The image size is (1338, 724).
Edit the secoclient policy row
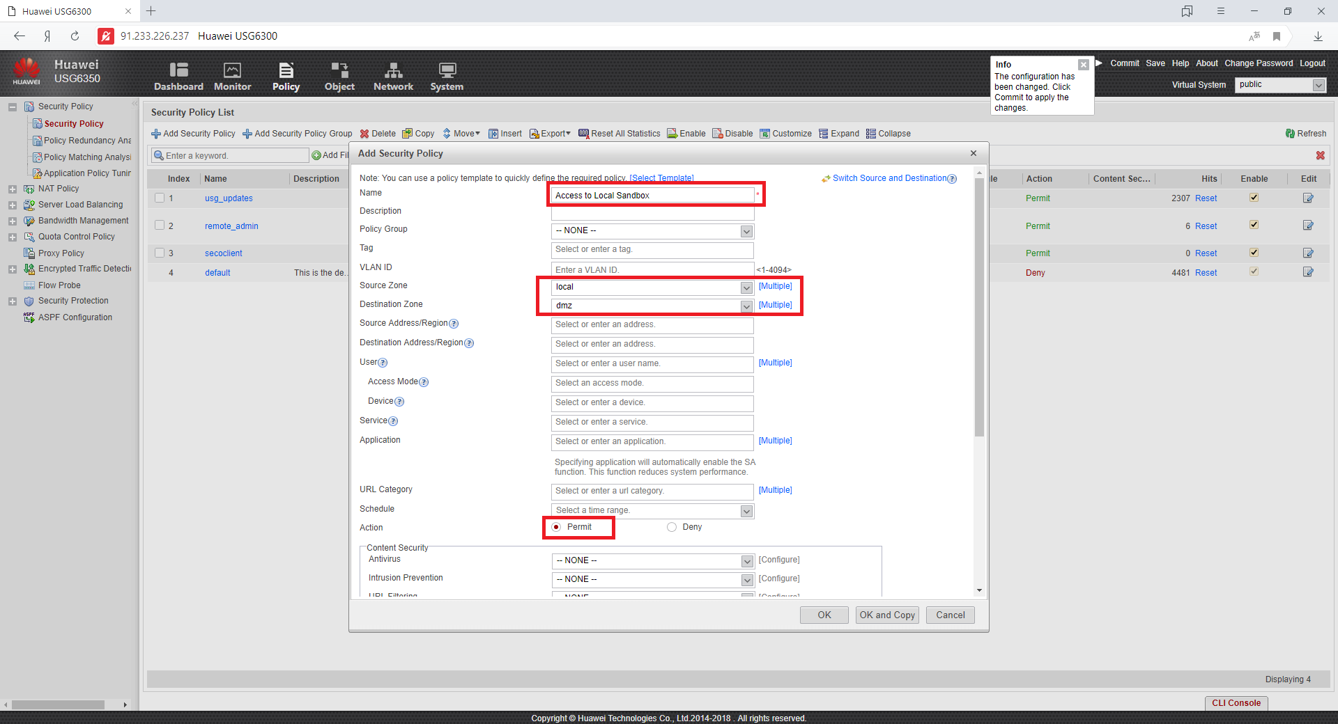(x=1308, y=253)
